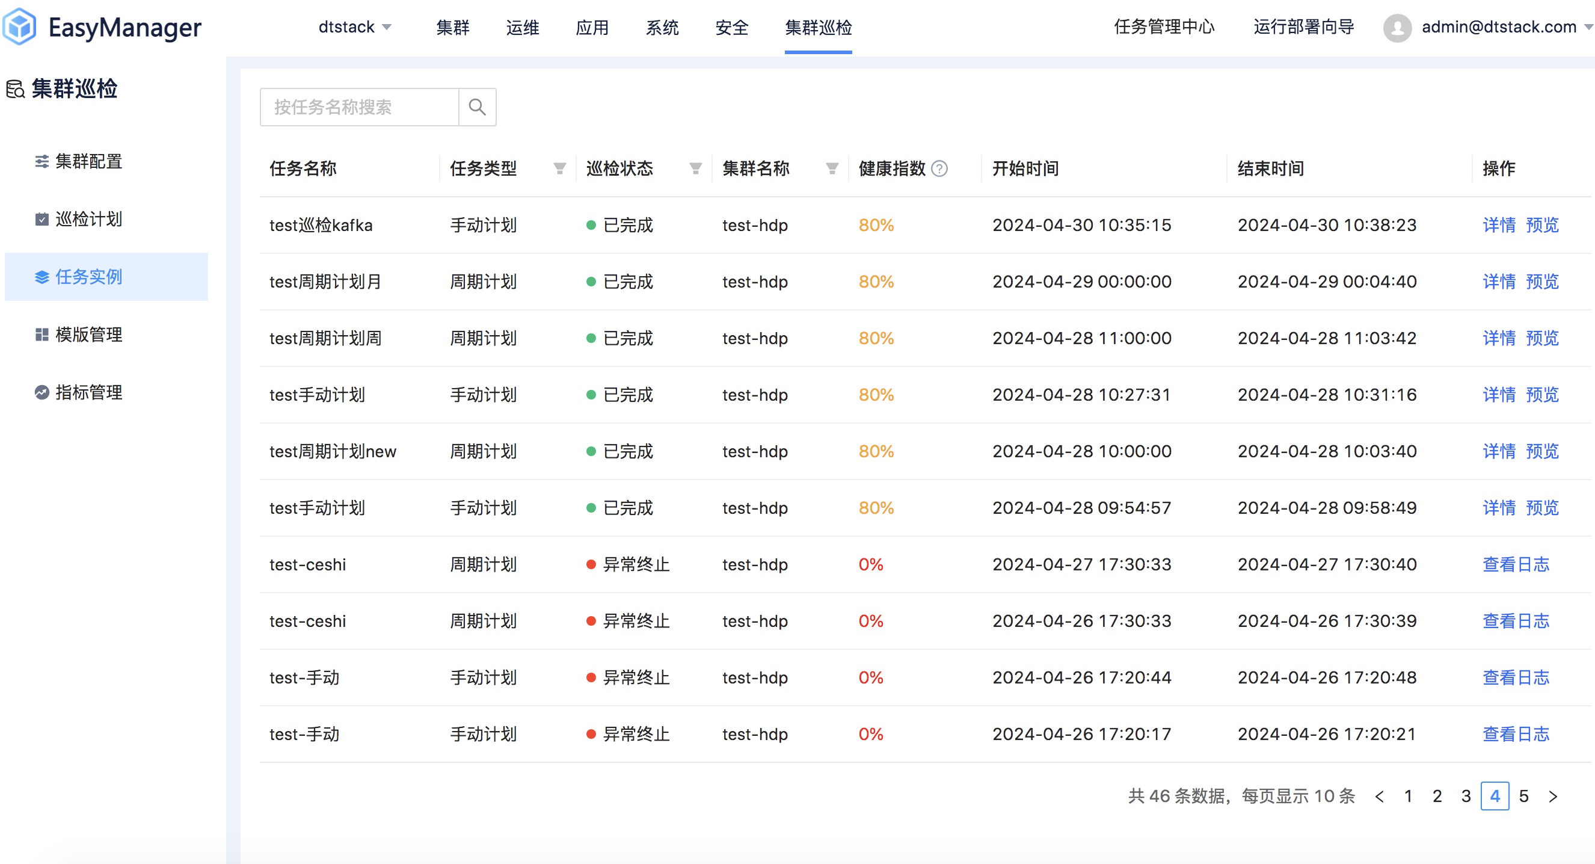Screen dimensions: 1595x864
Task: Click 预览 for test巡检kafka row
Action: coord(1542,226)
